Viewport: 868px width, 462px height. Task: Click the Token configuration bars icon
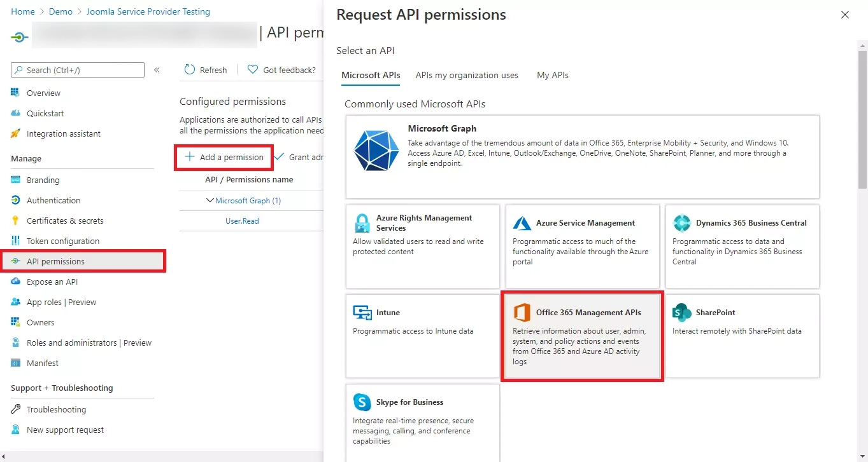click(15, 241)
